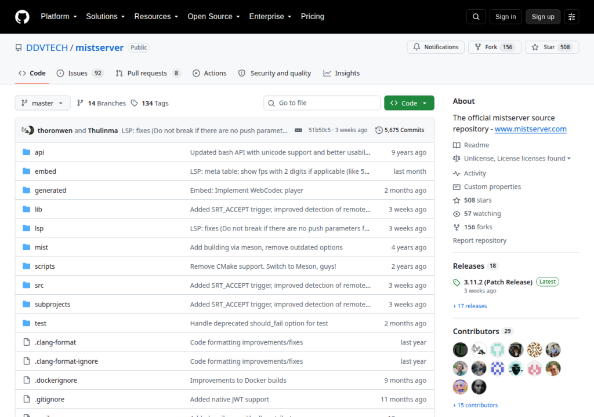
Task: Click the eye icon beside 57 watching
Action: click(457, 214)
